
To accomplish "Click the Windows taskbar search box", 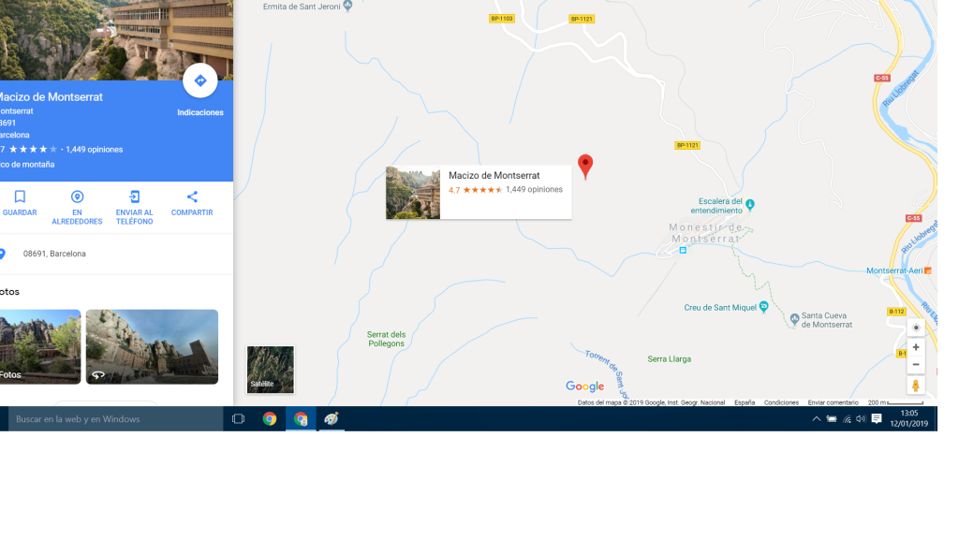I will point(112,419).
